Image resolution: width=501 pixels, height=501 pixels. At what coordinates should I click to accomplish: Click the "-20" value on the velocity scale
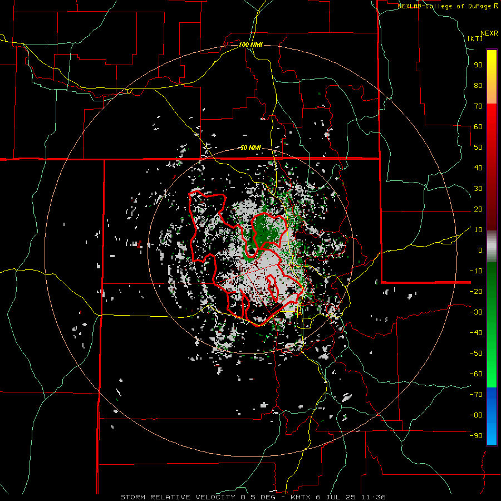476,292
